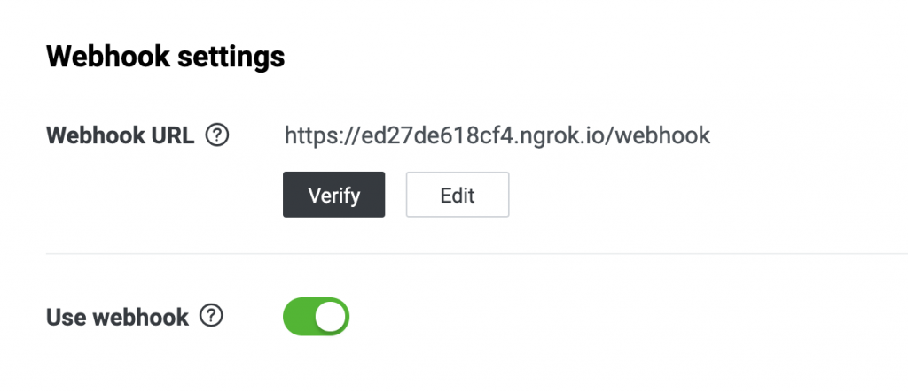Click the word 'webhook' in Use webhook label

pyautogui.click(x=141, y=317)
